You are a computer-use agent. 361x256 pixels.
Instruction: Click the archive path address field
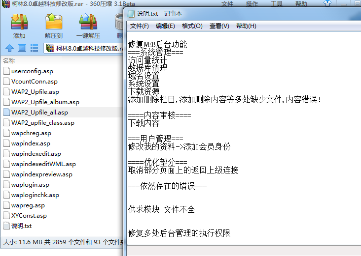84,48
